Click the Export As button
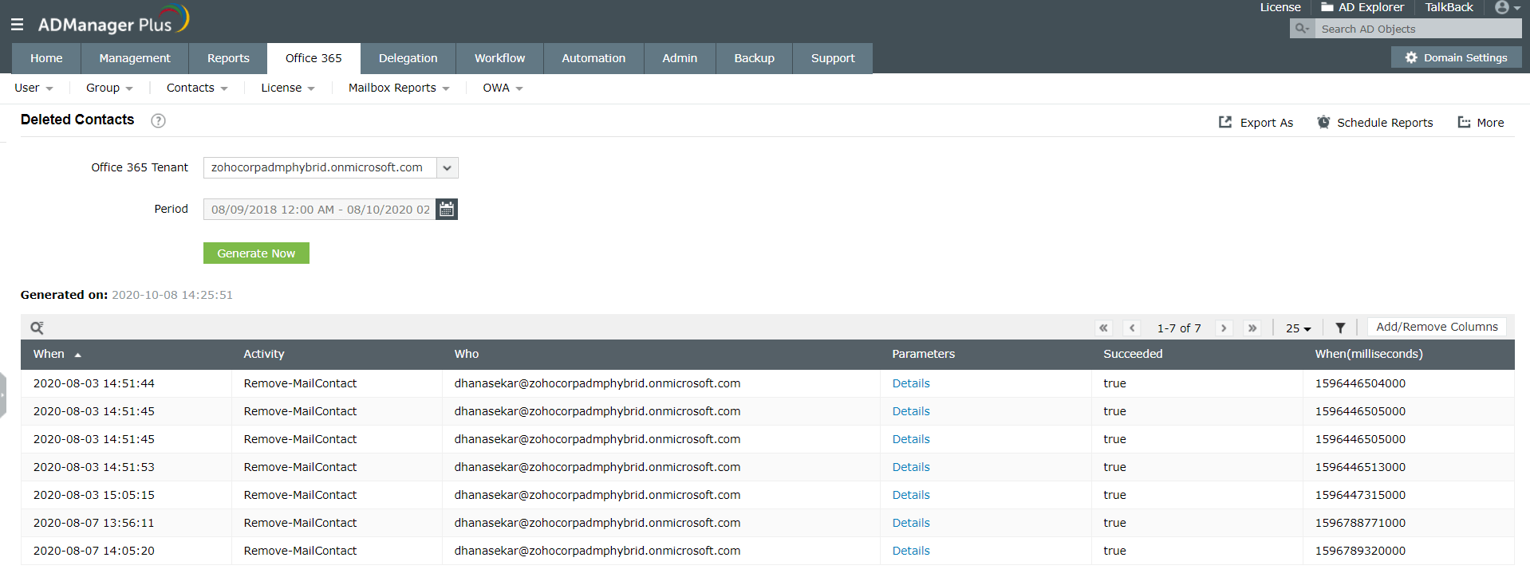 click(x=1256, y=123)
